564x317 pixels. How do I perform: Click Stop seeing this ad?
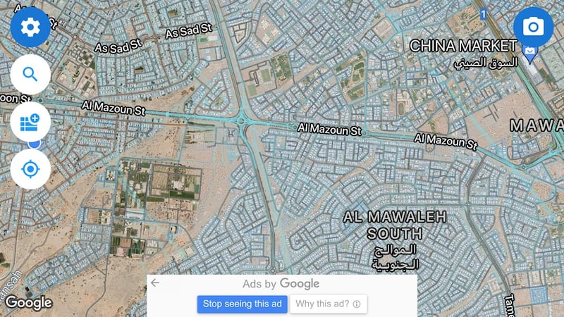click(242, 304)
